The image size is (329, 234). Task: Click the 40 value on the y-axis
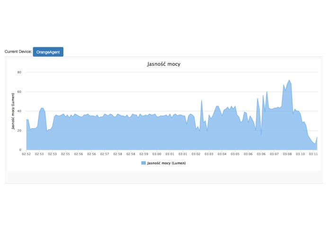tap(19, 111)
